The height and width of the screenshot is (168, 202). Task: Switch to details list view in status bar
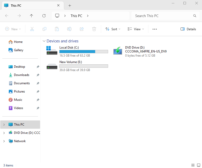point(193,165)
